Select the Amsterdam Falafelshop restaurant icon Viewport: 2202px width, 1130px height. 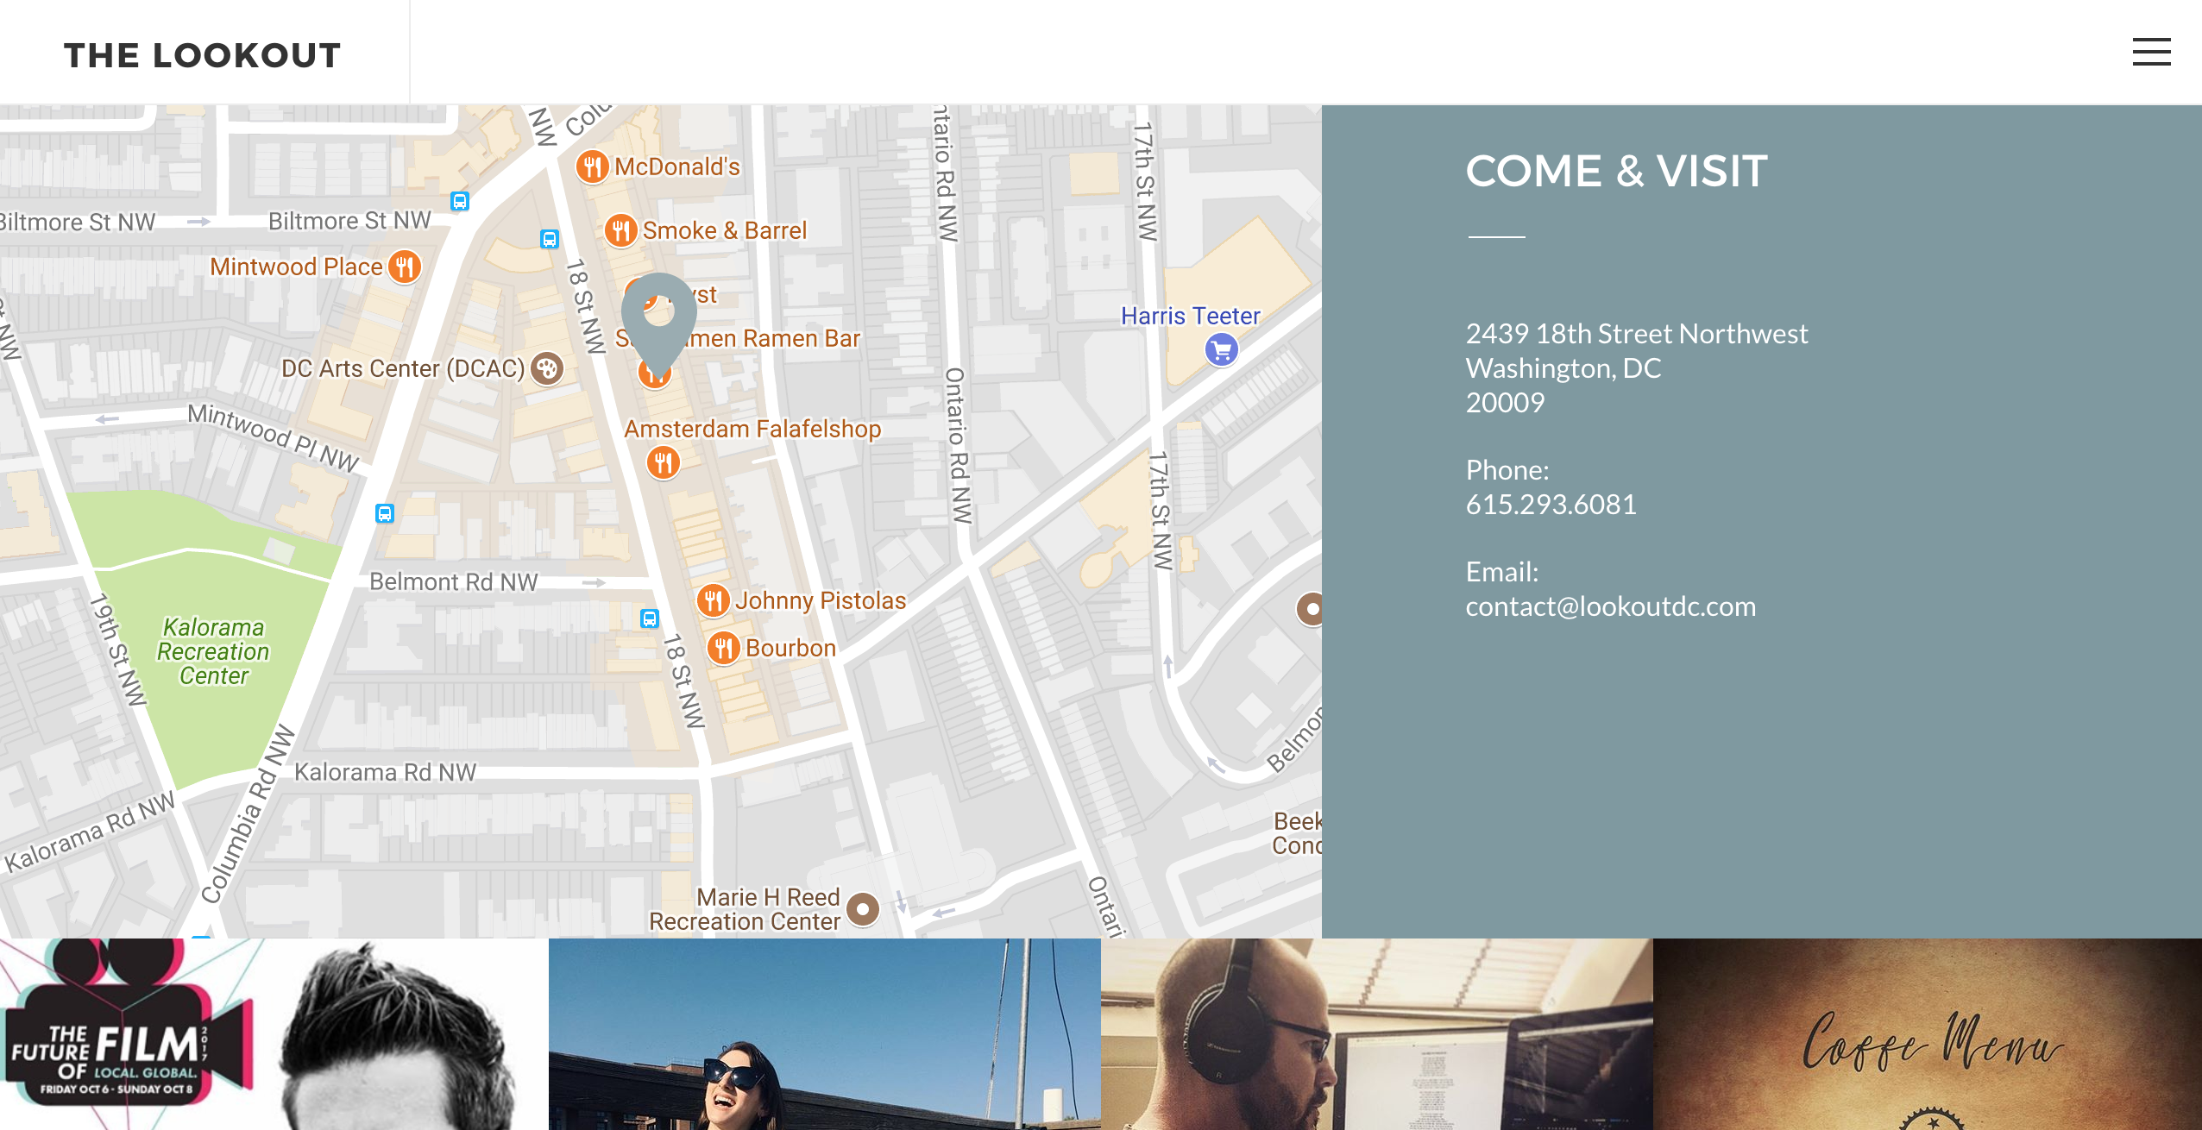(x=663, y=463)
